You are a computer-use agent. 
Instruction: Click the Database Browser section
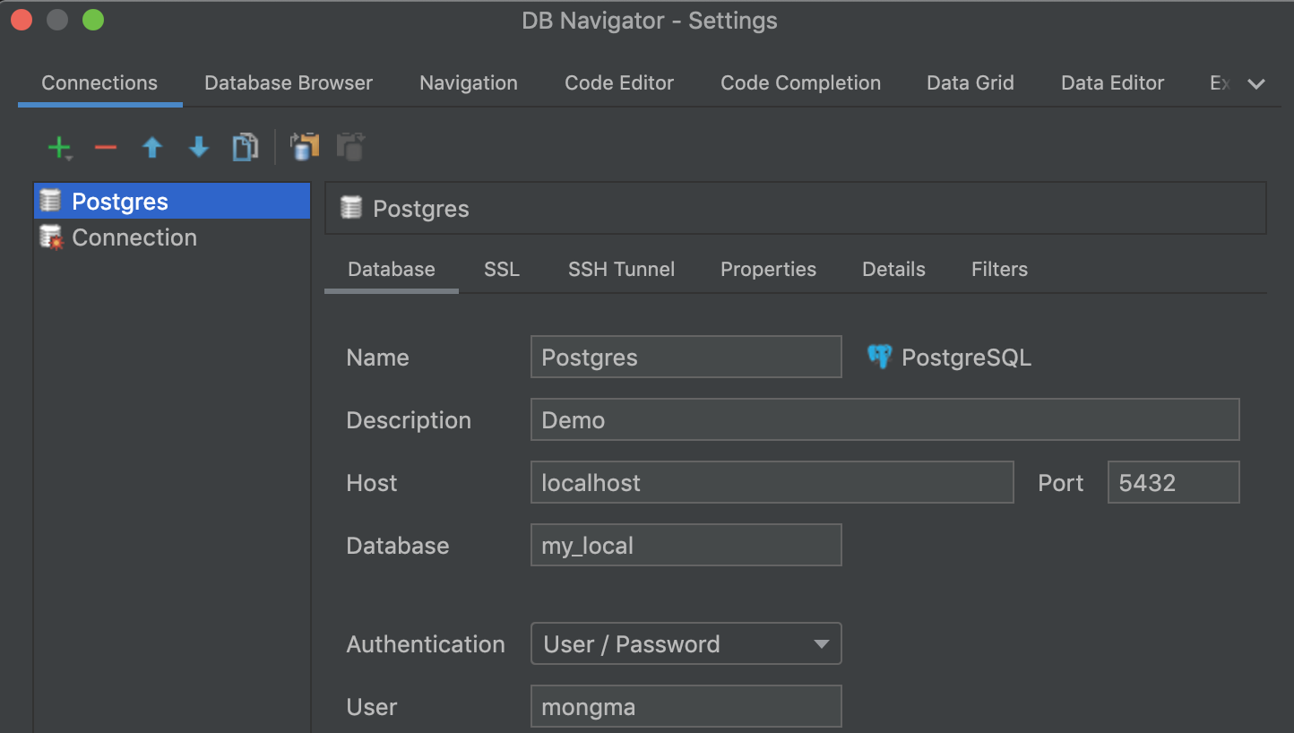coord(288,82)
